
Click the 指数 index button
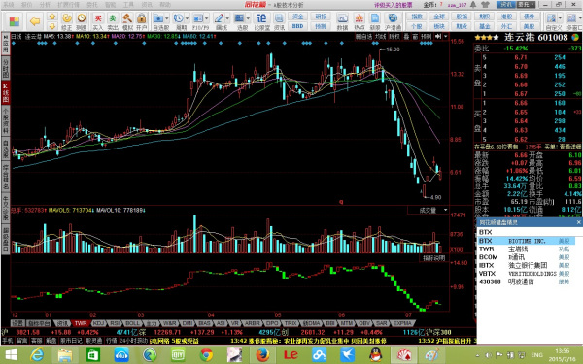pos(417,17)
